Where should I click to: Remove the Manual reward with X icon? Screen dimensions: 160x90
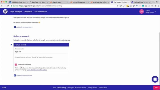[11, 45]
